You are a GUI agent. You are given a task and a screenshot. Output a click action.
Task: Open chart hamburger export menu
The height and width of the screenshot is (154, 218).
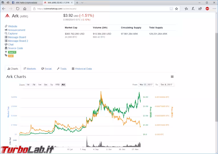[172, 77]
